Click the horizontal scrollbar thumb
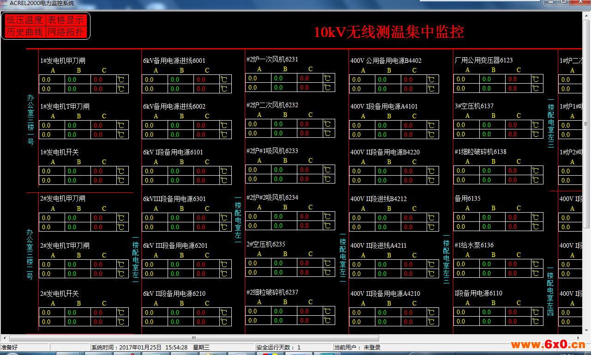Screen dimensions: 591x355 193,338
